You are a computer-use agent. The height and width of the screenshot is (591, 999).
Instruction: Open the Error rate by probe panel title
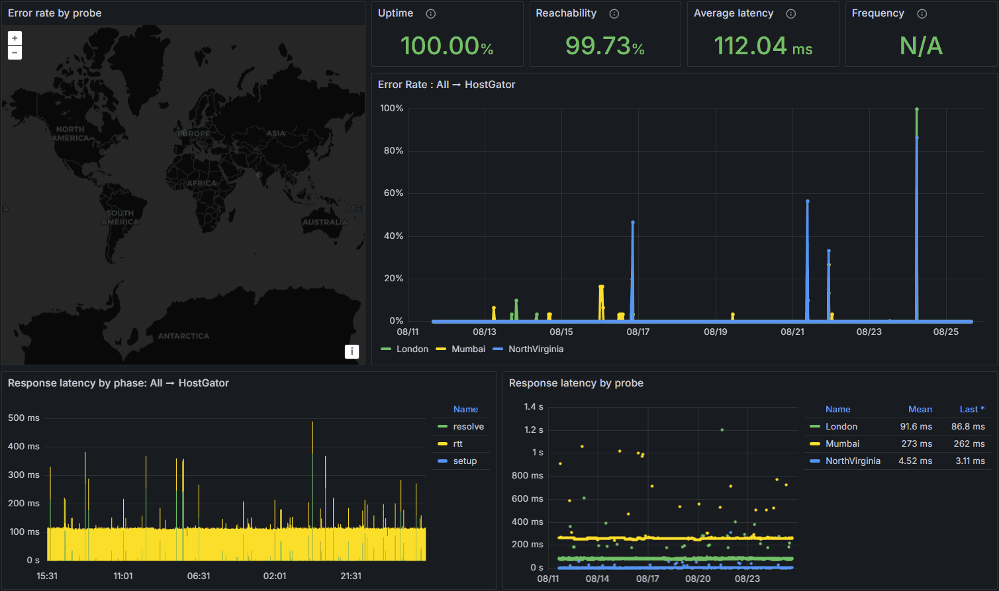pos(55,13)
